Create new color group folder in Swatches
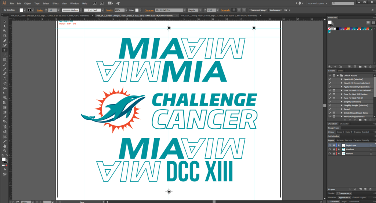 (x=360, y=67)
